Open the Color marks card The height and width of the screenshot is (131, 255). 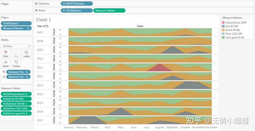pyautogui.click(x=6, y=54)
